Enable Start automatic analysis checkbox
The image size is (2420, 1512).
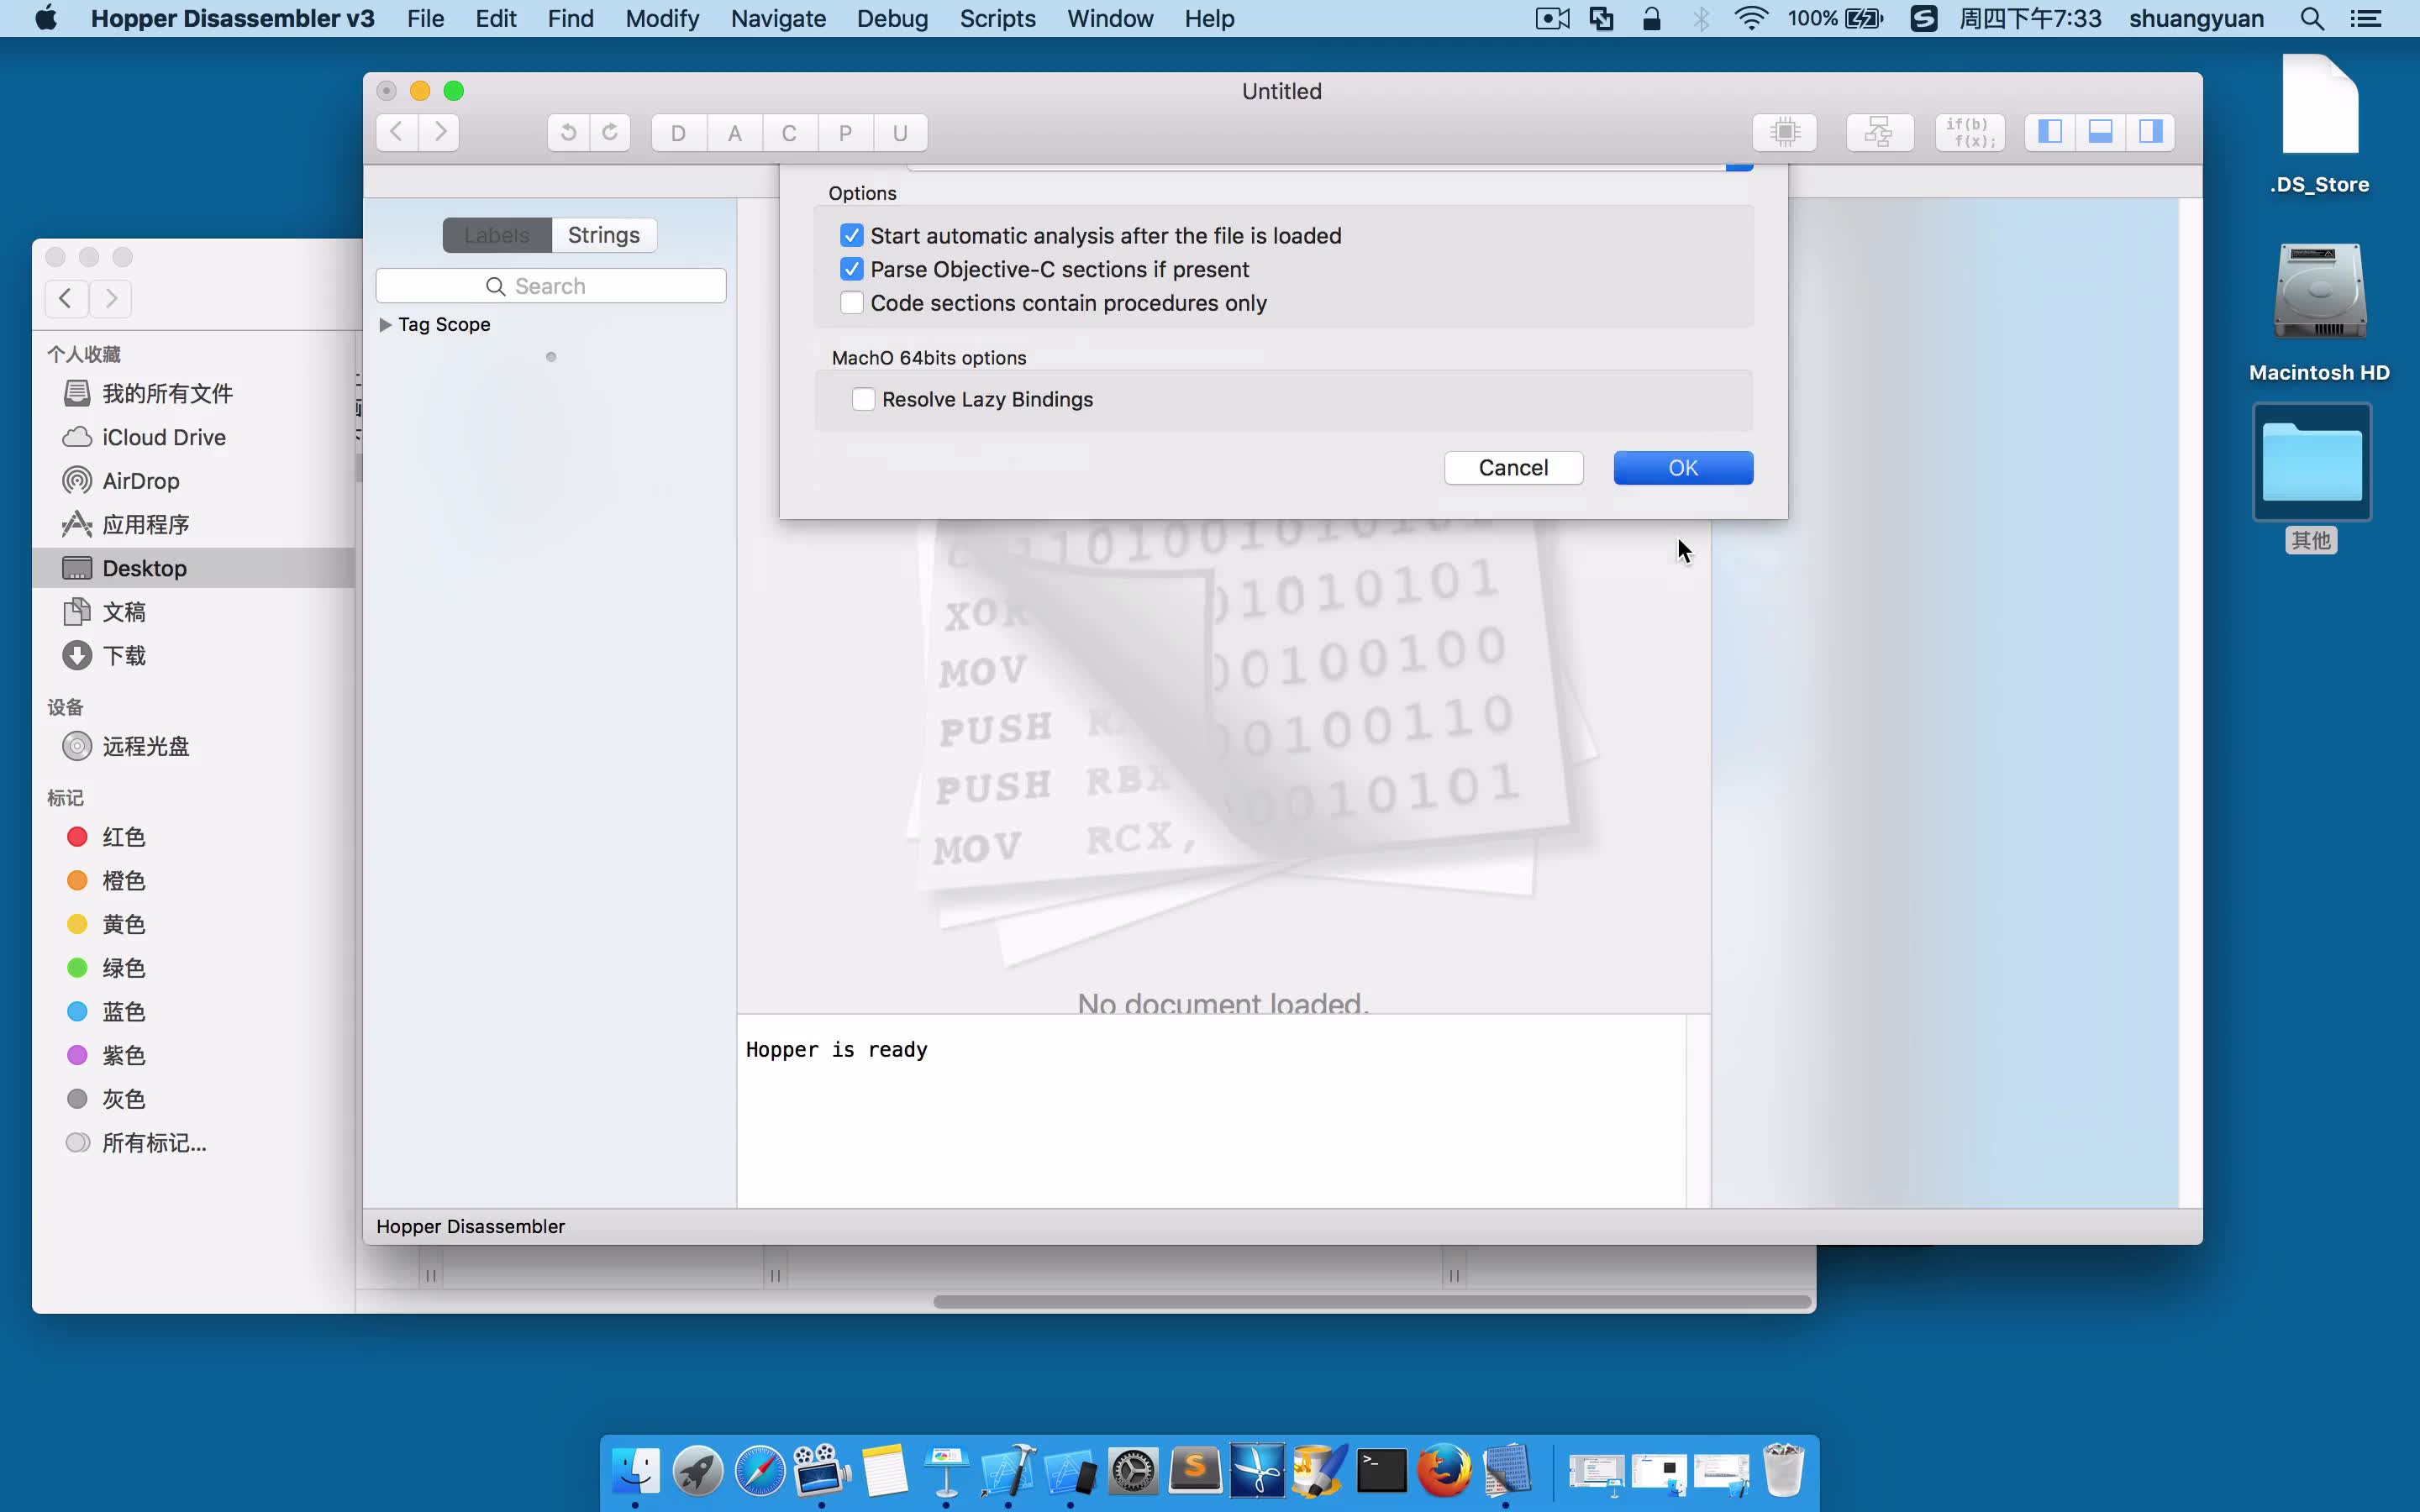pos(852,234)
